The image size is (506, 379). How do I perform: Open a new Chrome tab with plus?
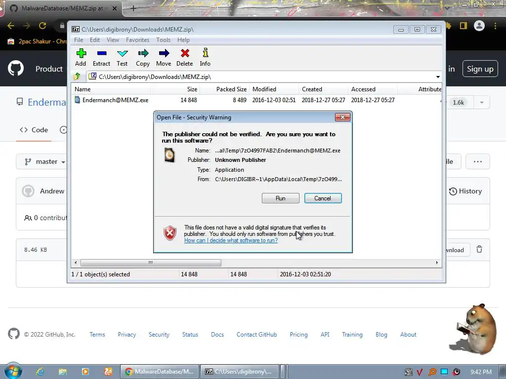(x=133, y=8)
